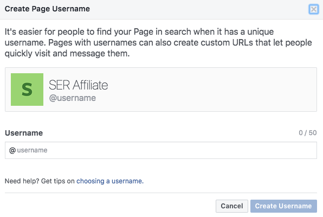The height and width of the screenshot is (217, 323).
Task: Click the blue Create Username submit button
Action: pos(283,206)
